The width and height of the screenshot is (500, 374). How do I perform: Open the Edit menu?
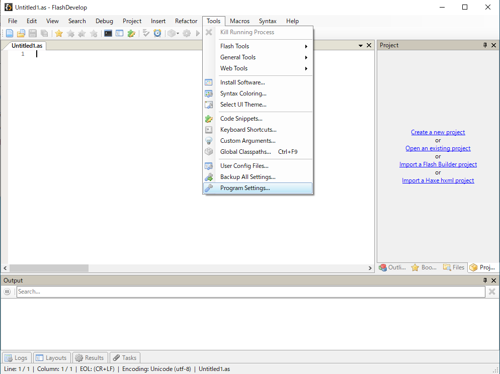coord(32,21)
